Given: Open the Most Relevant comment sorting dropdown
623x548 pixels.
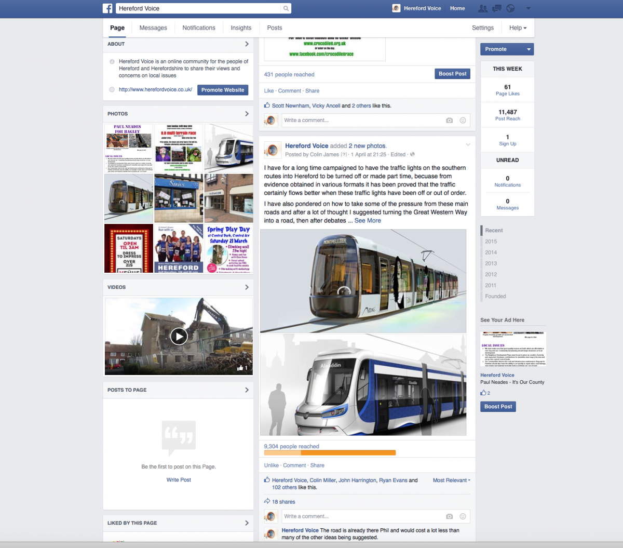Looking at the screenshot, I should point(452,480).
